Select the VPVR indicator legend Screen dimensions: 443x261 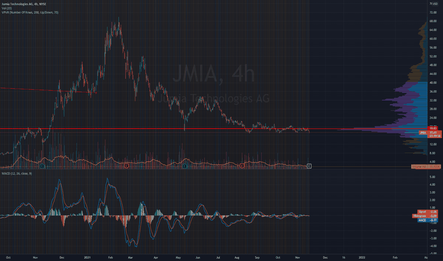pos(30,12)
